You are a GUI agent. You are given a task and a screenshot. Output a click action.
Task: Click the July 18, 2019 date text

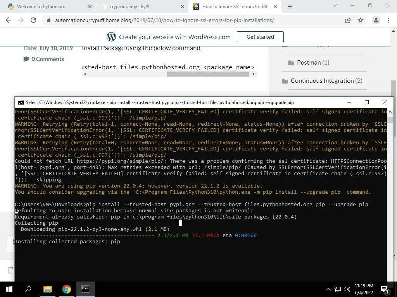pyautogui.click(x=56, y=48)
